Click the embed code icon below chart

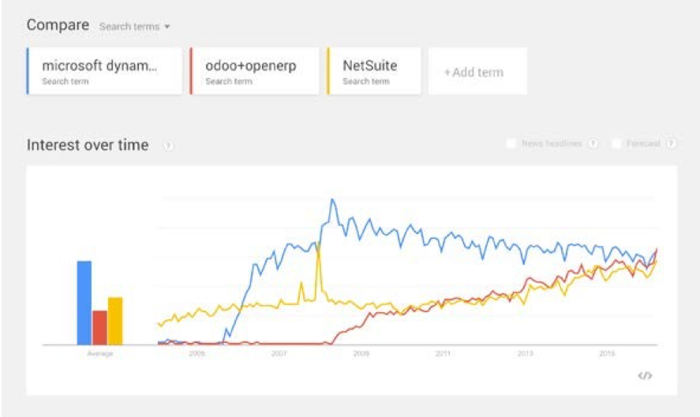[x=645, y=375]
